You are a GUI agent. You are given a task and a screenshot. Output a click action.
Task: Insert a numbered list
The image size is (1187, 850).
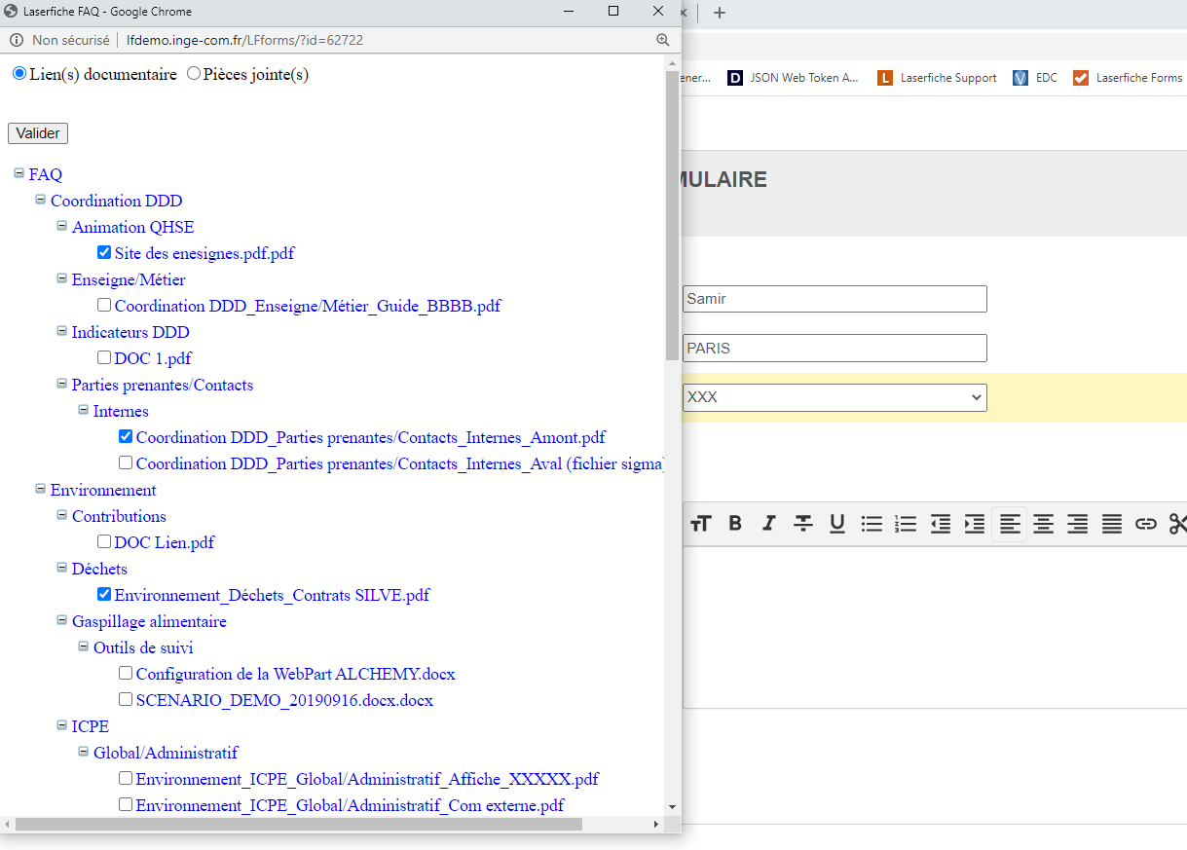pos(906,524)
